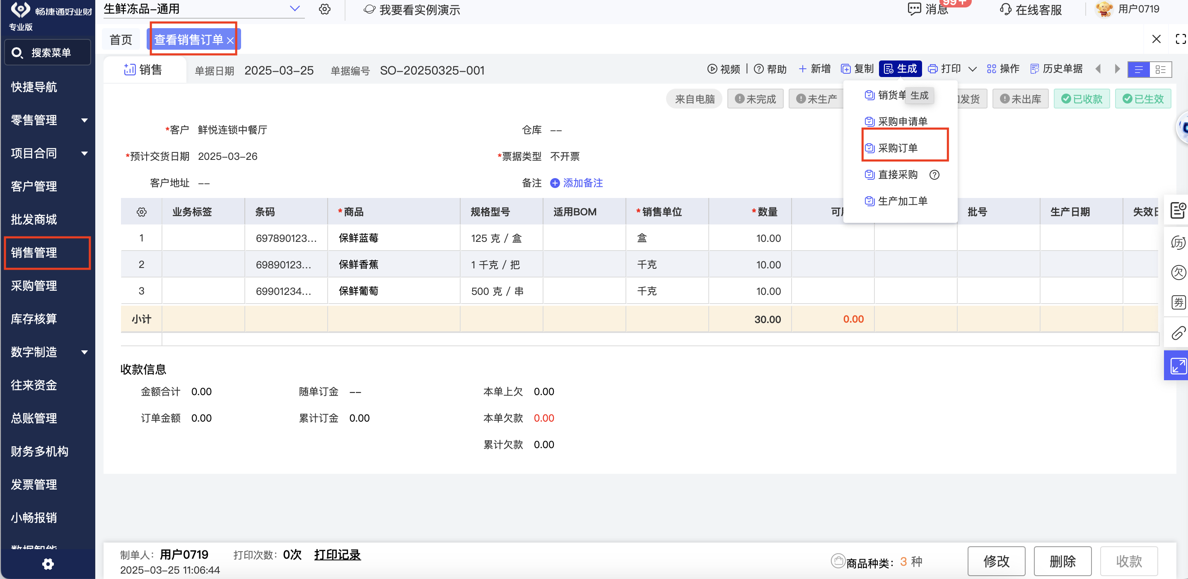This screenshot has width=1188, height=579.
Task: Close all tabs with the X icon
Action: (x=1156, y=39)
